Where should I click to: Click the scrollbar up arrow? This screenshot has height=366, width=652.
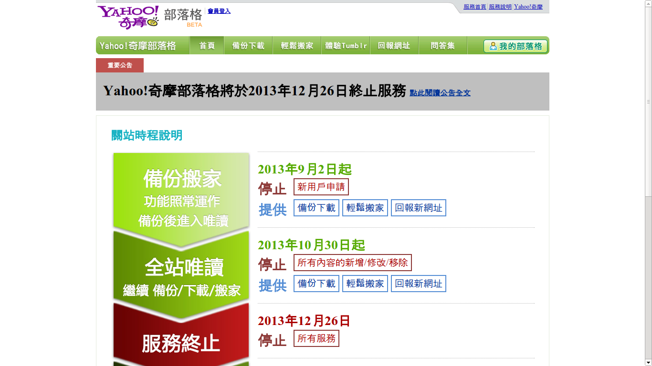(648, 4)
